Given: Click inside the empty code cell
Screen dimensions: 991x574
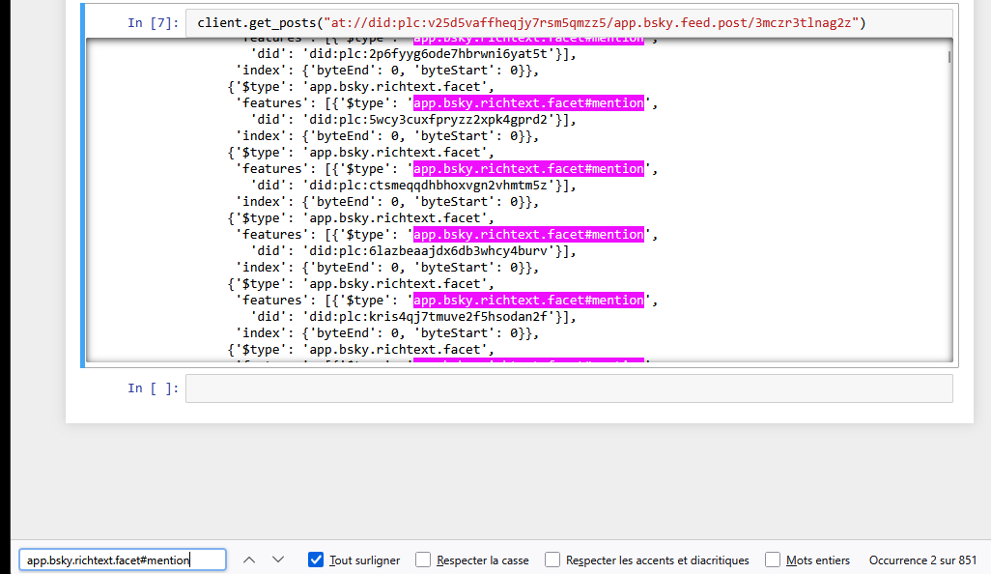Looking at the screenshot, I should (x=568, y=388).
